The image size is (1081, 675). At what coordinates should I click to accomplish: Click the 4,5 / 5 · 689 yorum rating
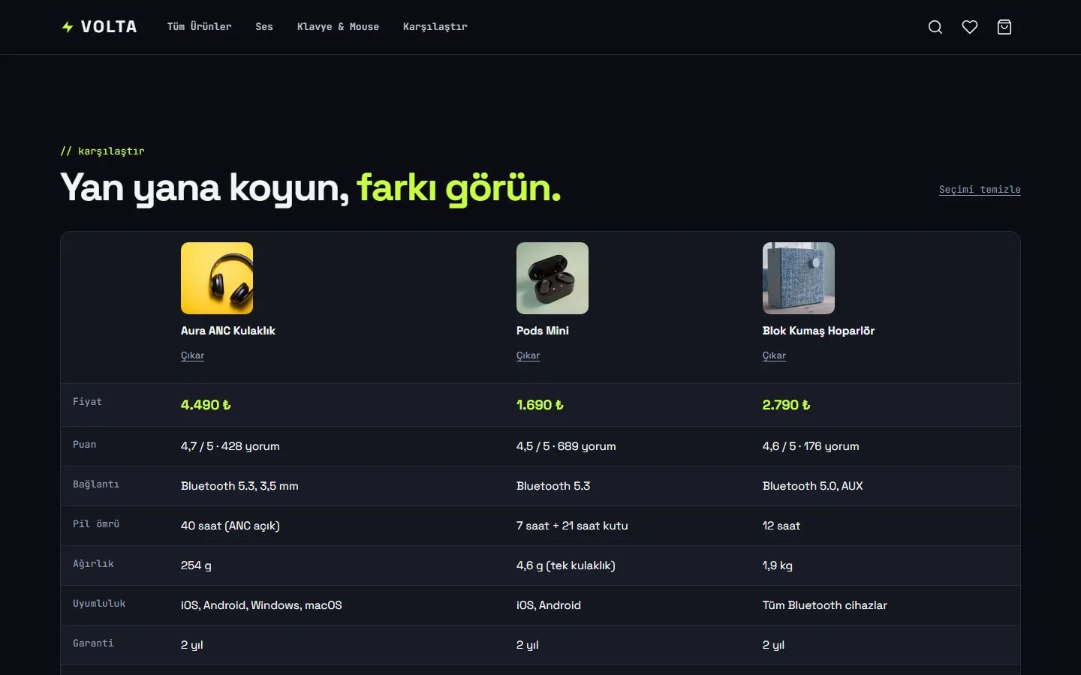(x=566, y=446)
